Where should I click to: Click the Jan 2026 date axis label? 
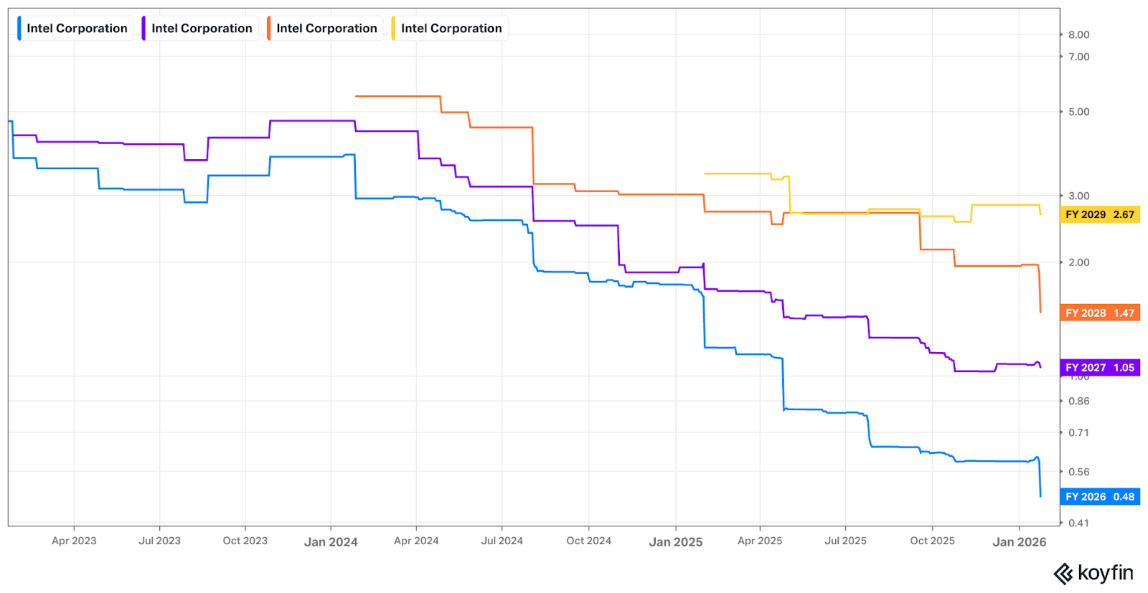tap(1019, 542)
